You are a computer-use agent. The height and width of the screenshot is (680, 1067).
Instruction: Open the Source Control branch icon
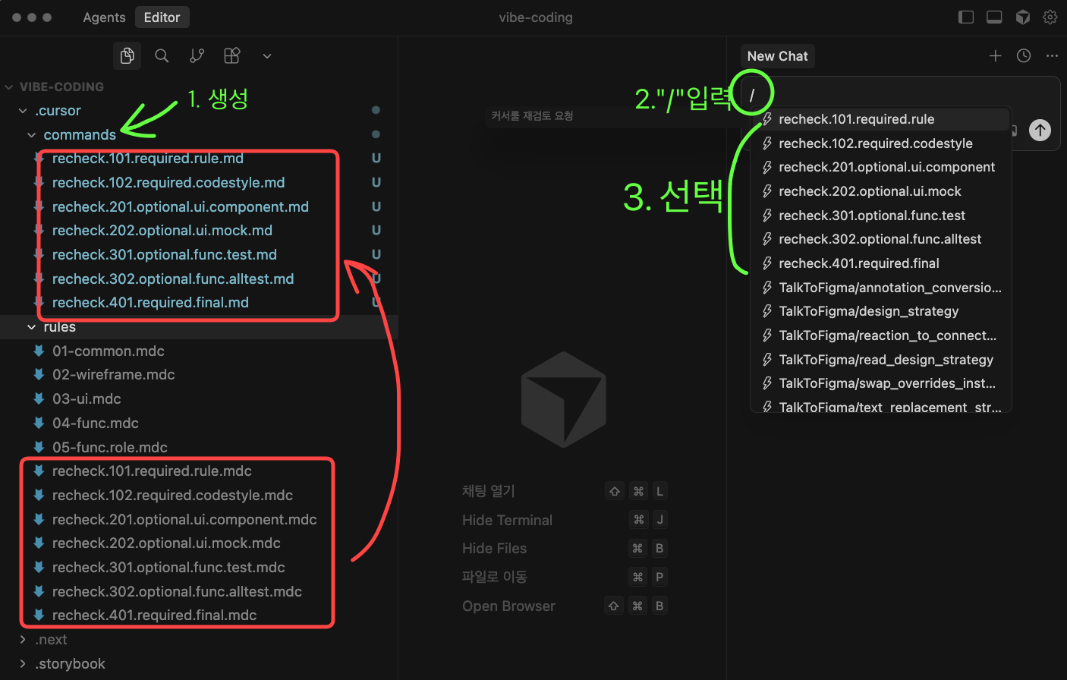[197, 55]
